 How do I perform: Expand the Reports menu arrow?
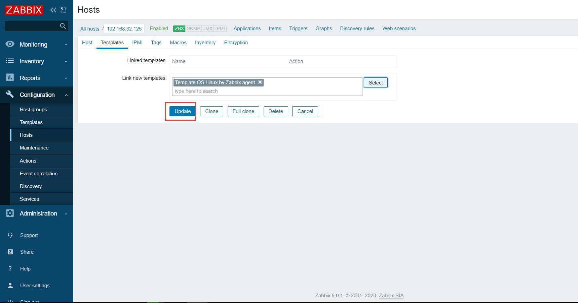coord(66,78)
